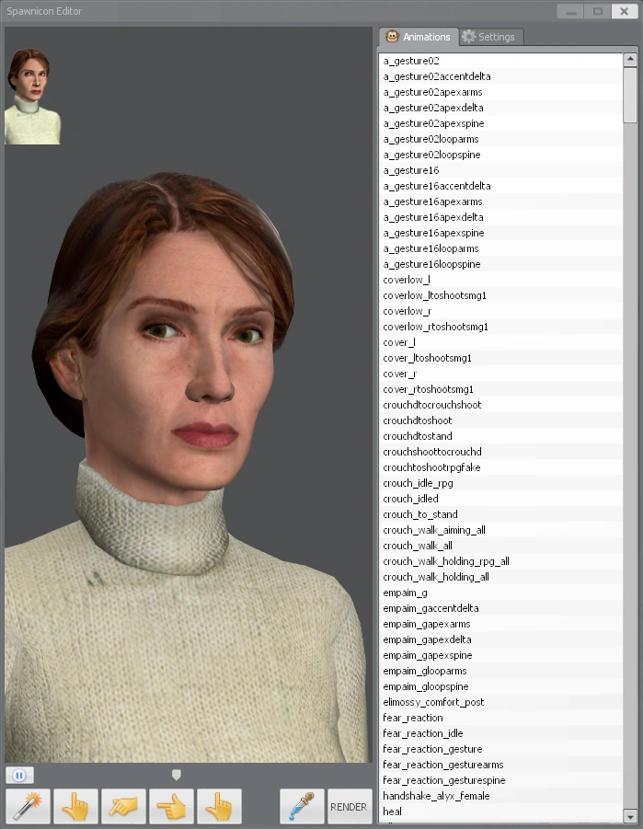
Task: Select the a_gesture02 animation
Action: tap(500, 61)
